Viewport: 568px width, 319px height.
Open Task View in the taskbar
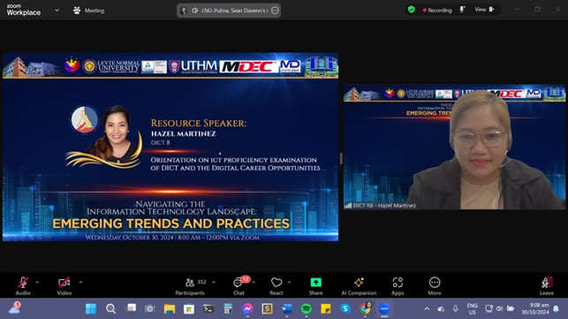[x=131, y=309]
